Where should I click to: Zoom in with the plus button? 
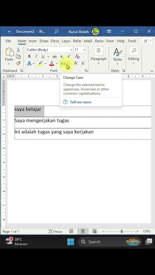[x=137, y=231]
